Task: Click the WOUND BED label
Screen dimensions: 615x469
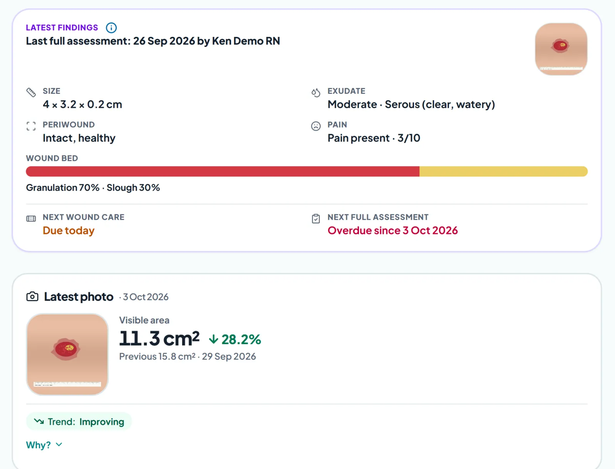Action: pos(52,158)
